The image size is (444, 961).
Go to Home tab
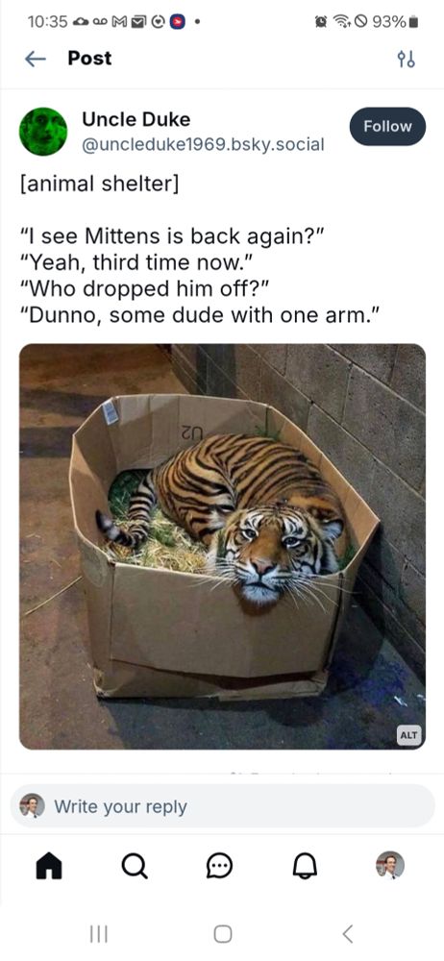click(x=49, y=866)
